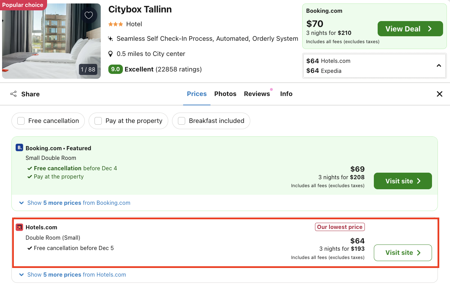Check the Breakfast included filter

(182, 121)
